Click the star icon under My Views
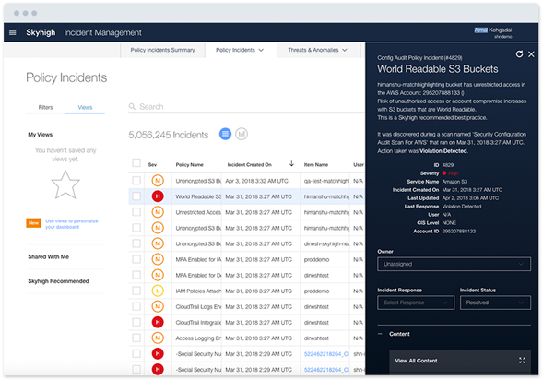 pyautogui.click(x=65, y=184)
